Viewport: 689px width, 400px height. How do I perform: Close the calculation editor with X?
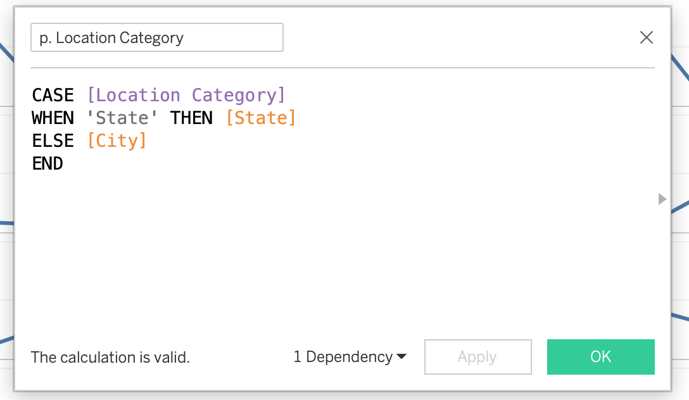point(646,38)
